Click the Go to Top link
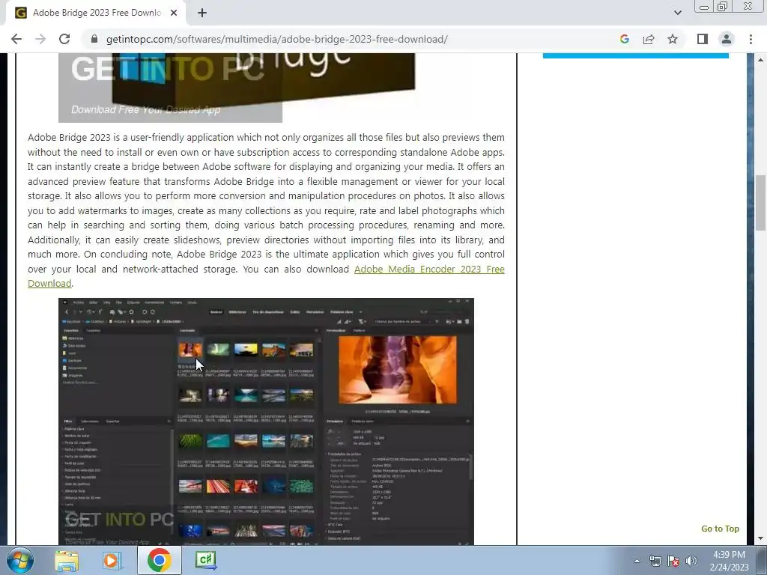 pos(720,529)
